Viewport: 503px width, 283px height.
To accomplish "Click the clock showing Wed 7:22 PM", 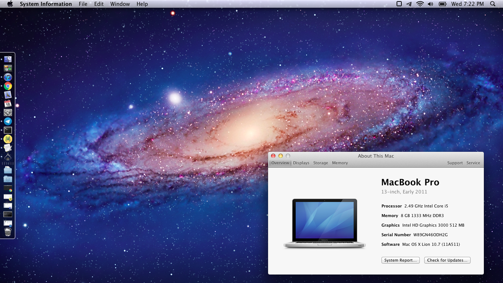I will click(x=468, y=4).
